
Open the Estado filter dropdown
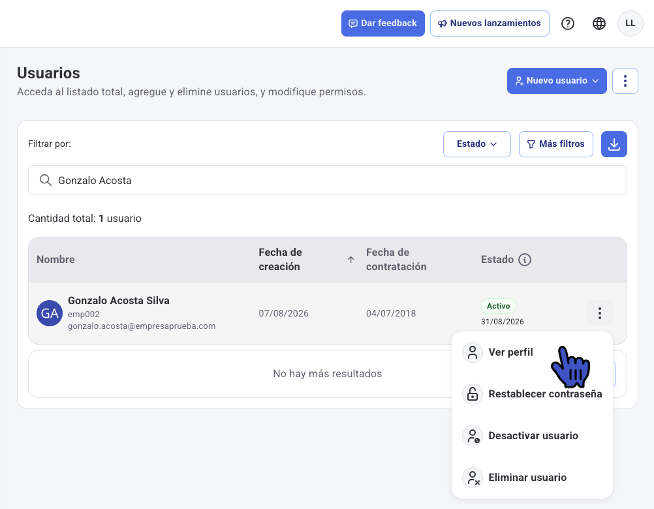tap(476, 144)
